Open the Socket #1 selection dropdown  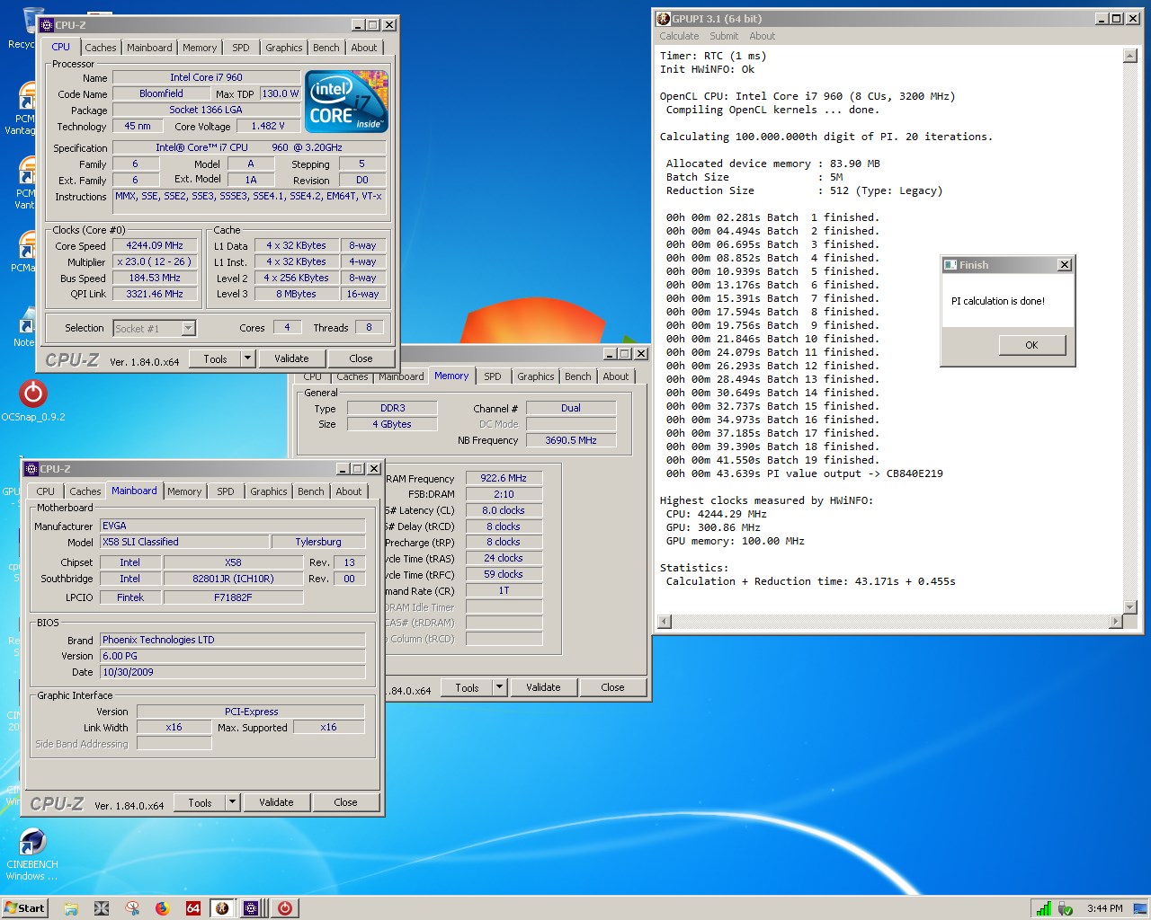188,329
